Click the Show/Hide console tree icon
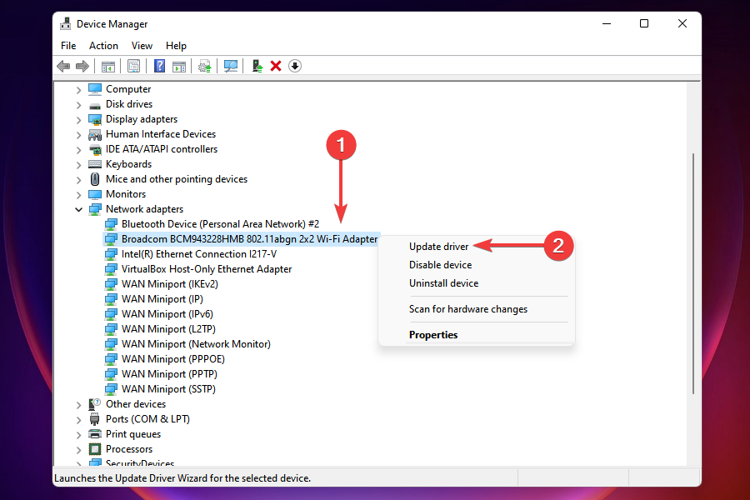Viewport: 750px width, 500px height. [x=108, y=66]
